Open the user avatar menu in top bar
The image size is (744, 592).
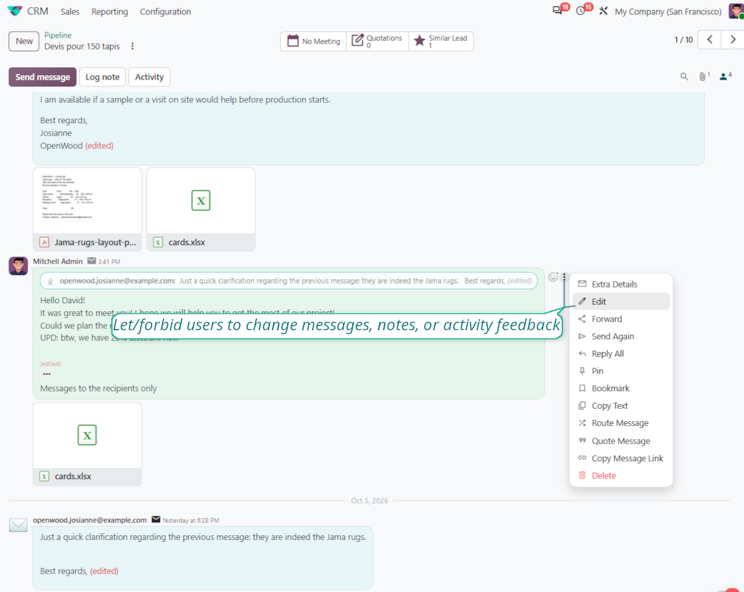point(736,11)
